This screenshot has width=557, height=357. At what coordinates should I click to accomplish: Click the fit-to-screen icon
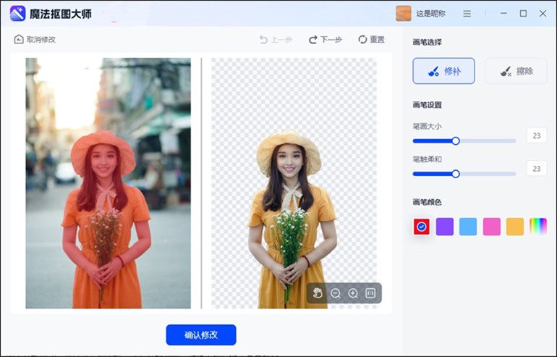coord(370,293)
